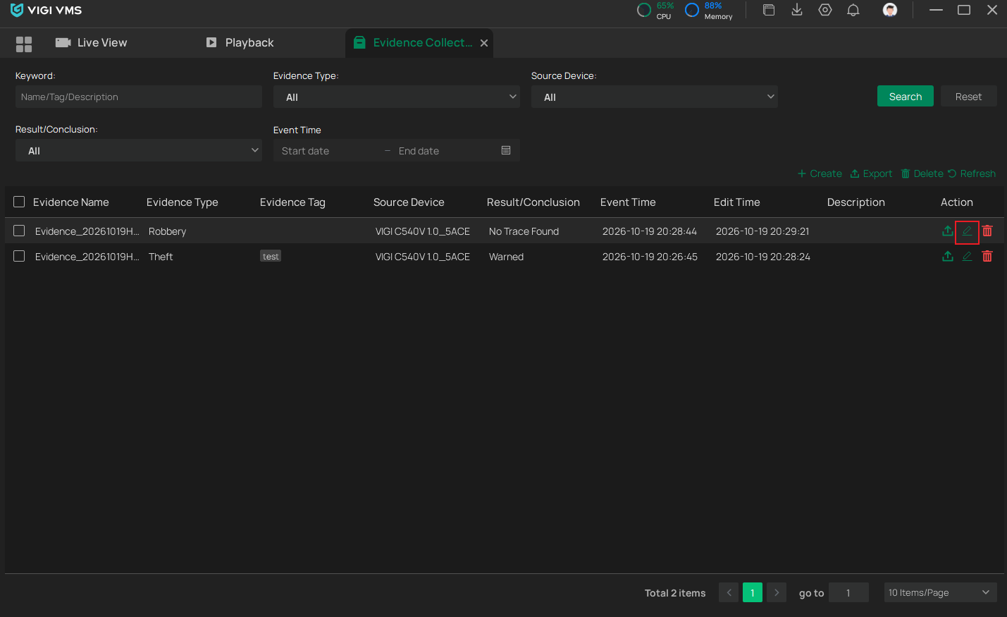Click the green Search button

tap(906, 96)
